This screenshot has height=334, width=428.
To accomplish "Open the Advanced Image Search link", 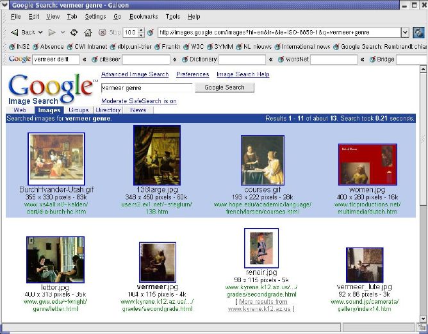I will (x=135, y=74).
